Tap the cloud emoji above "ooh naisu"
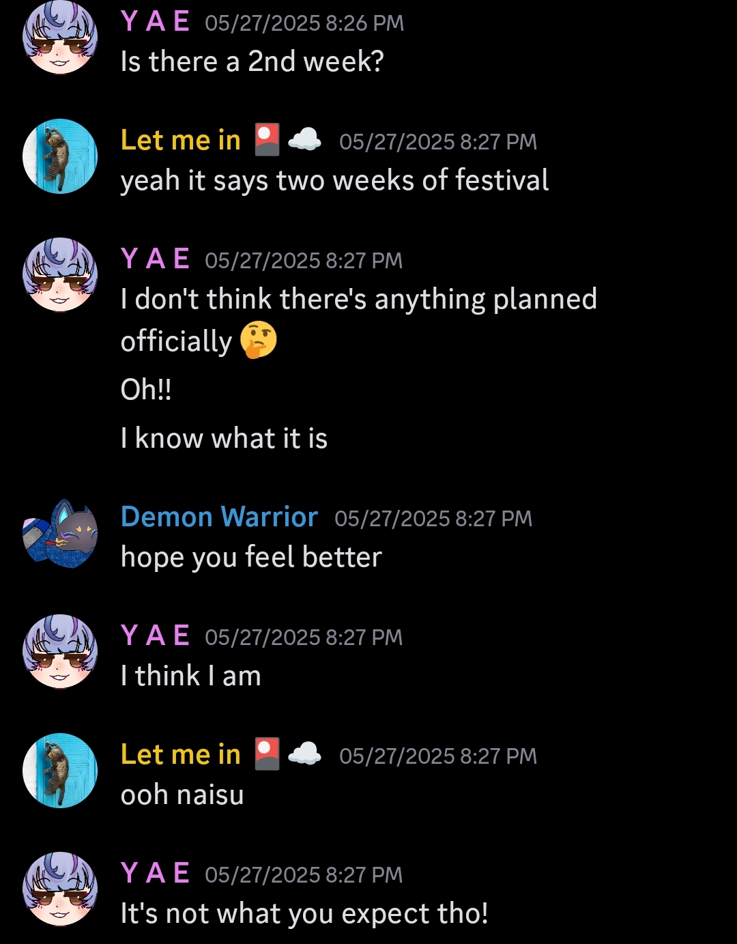This screenshot has height=944, width=737. tap(304, 754)
